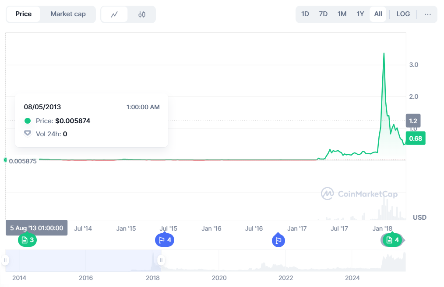Viewport: 444px width, 287px height.
Task: Select the 1M time range
Action: click(x=342, y=14)
